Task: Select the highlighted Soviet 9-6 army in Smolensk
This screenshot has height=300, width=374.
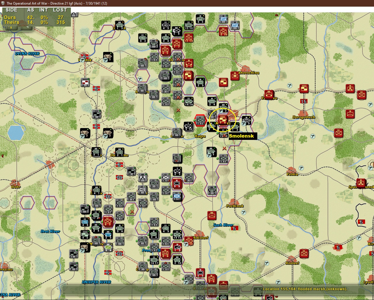Action: [x=223, y=119]
